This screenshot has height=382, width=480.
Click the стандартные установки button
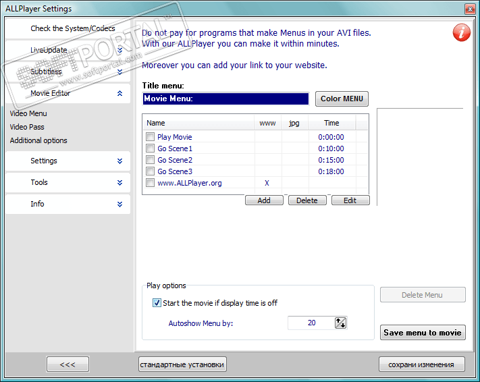182,364
